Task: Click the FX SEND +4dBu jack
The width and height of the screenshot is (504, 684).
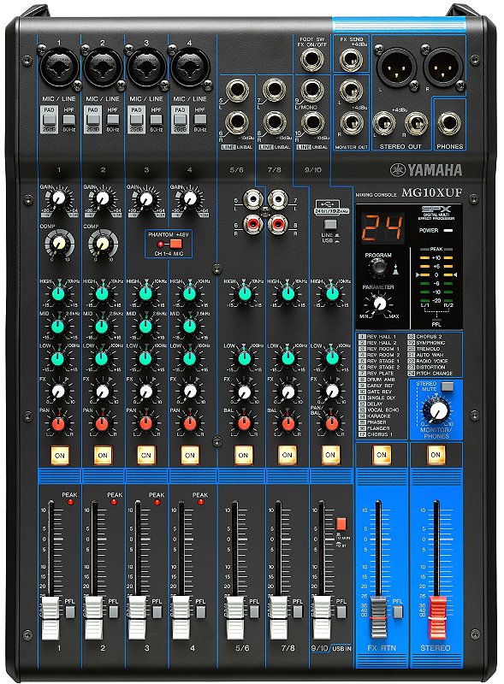Action: pos(351,59)
